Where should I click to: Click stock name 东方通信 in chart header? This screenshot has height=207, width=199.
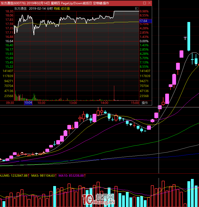point(20,9)
